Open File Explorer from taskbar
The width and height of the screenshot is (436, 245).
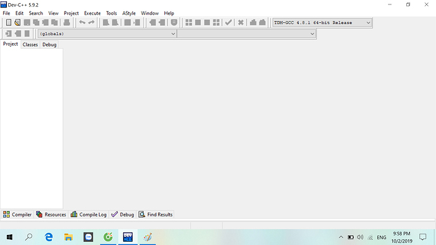(x=68, y=237)
